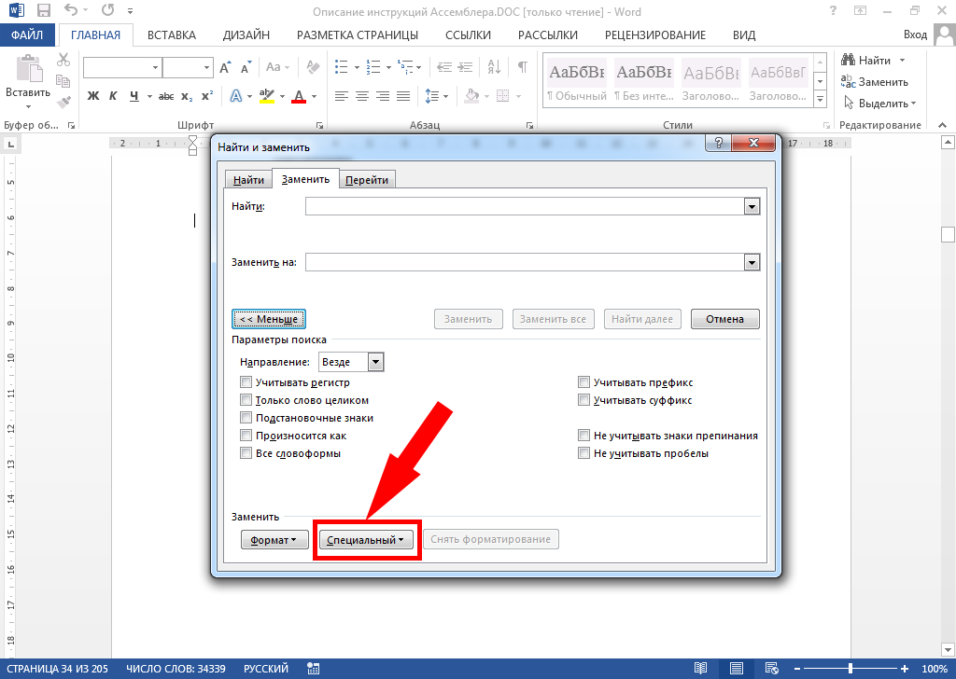Click the zoom slider handle in the status bar
This screenshot has width=956, height=679.
click(850, 669)
